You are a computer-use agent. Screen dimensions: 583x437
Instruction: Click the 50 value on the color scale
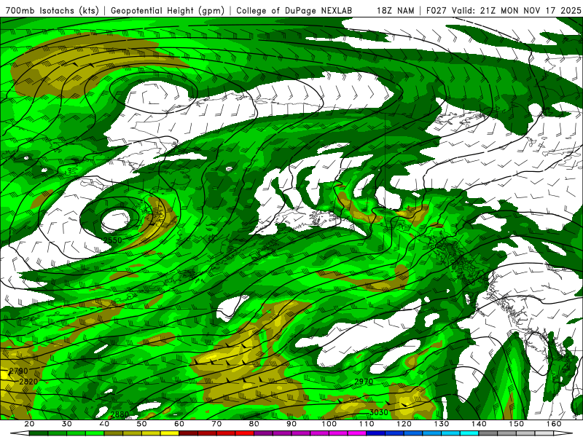tap(141, 424)
